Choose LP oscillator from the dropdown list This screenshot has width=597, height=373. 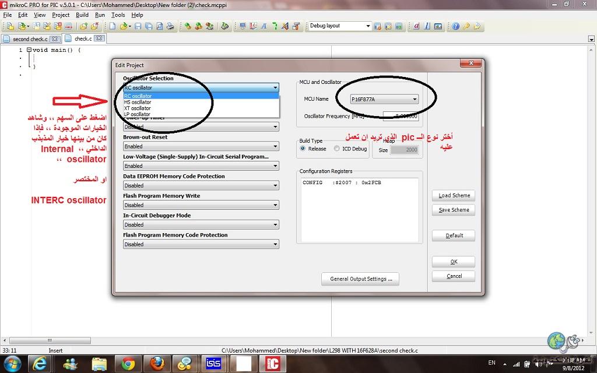pos(201,114)
